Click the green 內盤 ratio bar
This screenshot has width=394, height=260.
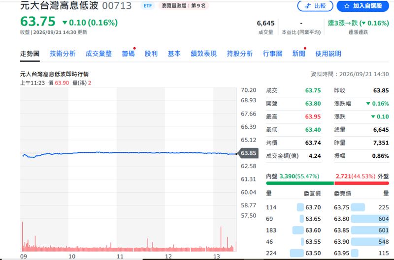(x=300, y=183)
